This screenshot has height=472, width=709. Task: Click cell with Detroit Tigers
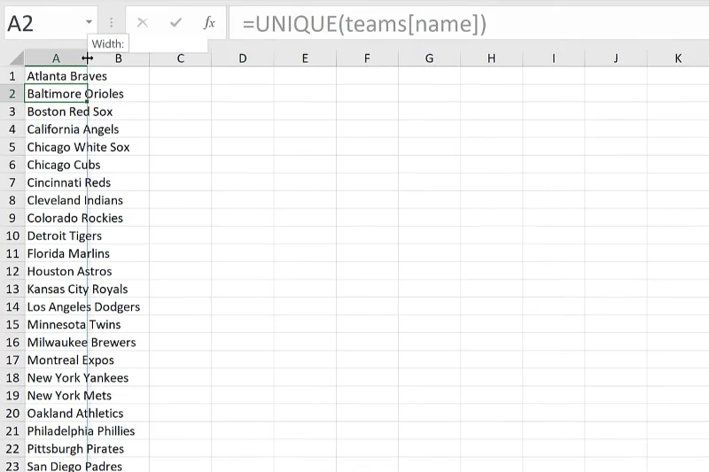[x=56, y=236]
